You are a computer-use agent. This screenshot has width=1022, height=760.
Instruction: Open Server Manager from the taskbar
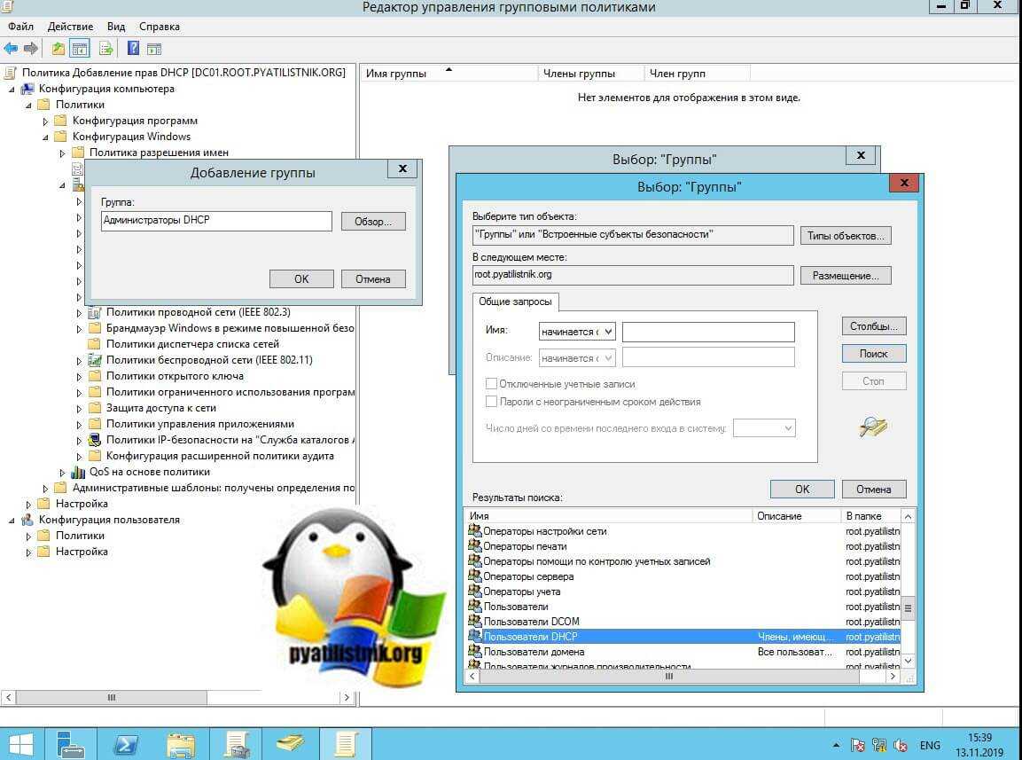70,743
